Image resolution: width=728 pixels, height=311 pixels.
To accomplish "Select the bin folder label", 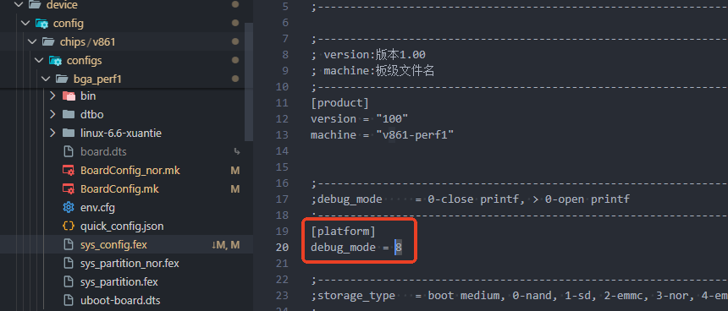I will (x=88, y=96).
